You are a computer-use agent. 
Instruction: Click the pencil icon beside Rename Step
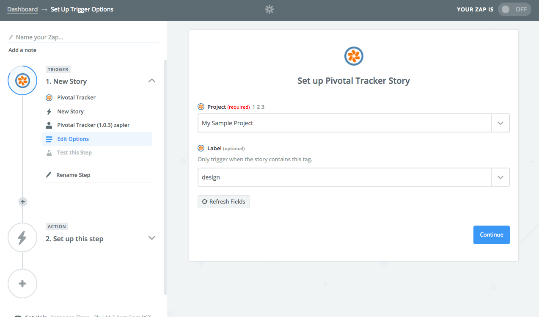[49, 175]
